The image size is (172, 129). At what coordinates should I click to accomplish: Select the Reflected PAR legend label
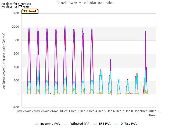point(80,124)
